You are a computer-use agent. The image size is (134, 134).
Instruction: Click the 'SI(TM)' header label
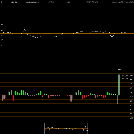[51, 2]
